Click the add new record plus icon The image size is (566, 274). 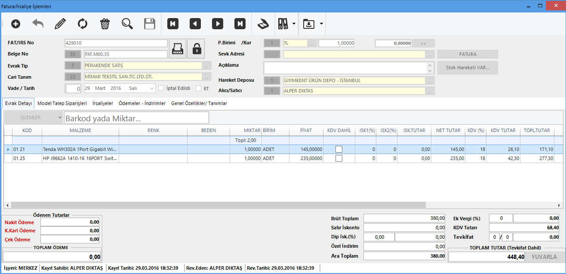point(15,24)
